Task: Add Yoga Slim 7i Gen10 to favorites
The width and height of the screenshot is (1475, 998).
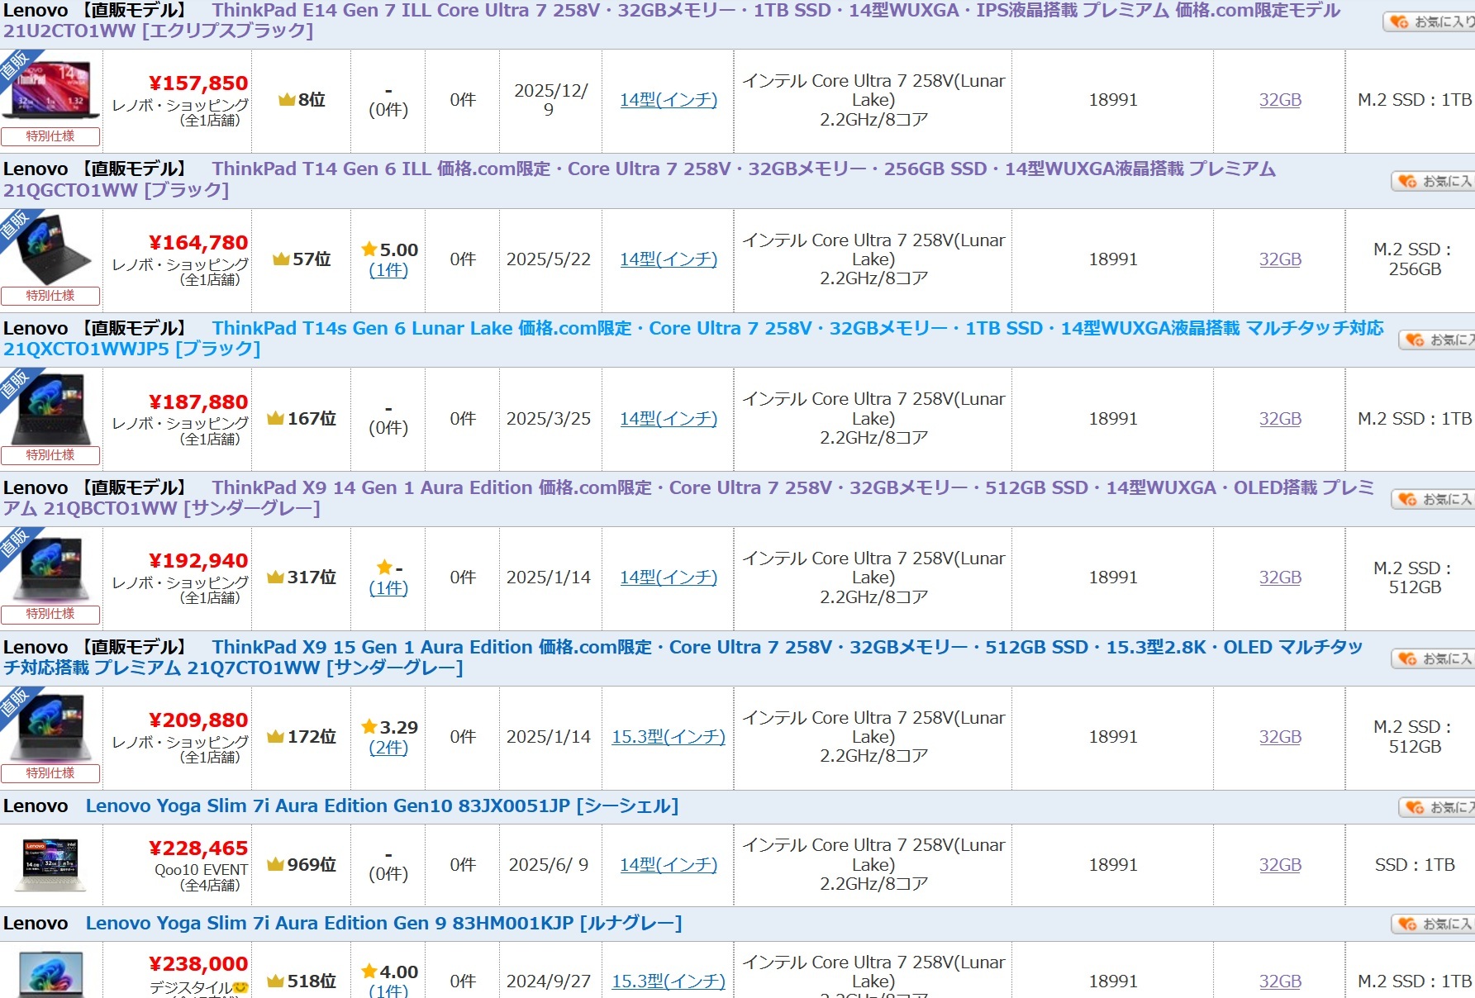Action: pyautogui.click(x=1439, y=807)
